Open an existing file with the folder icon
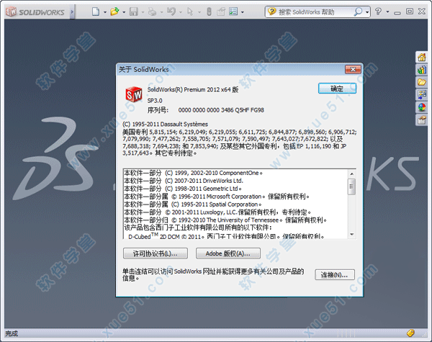 [x=114, y=12]
